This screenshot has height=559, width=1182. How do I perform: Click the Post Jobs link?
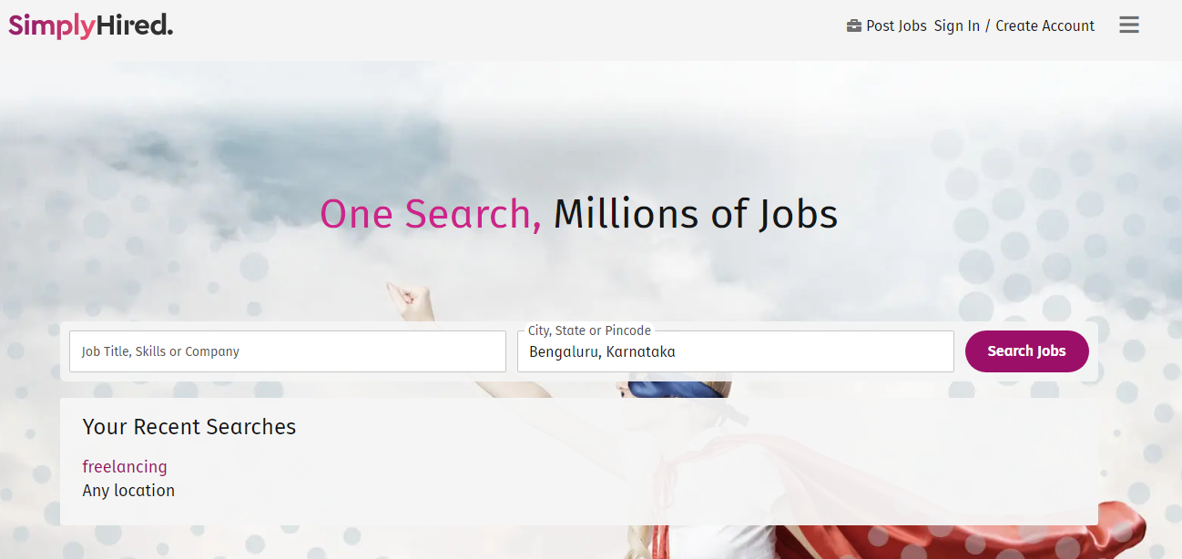pyautogui.click(x=896, y=25)
